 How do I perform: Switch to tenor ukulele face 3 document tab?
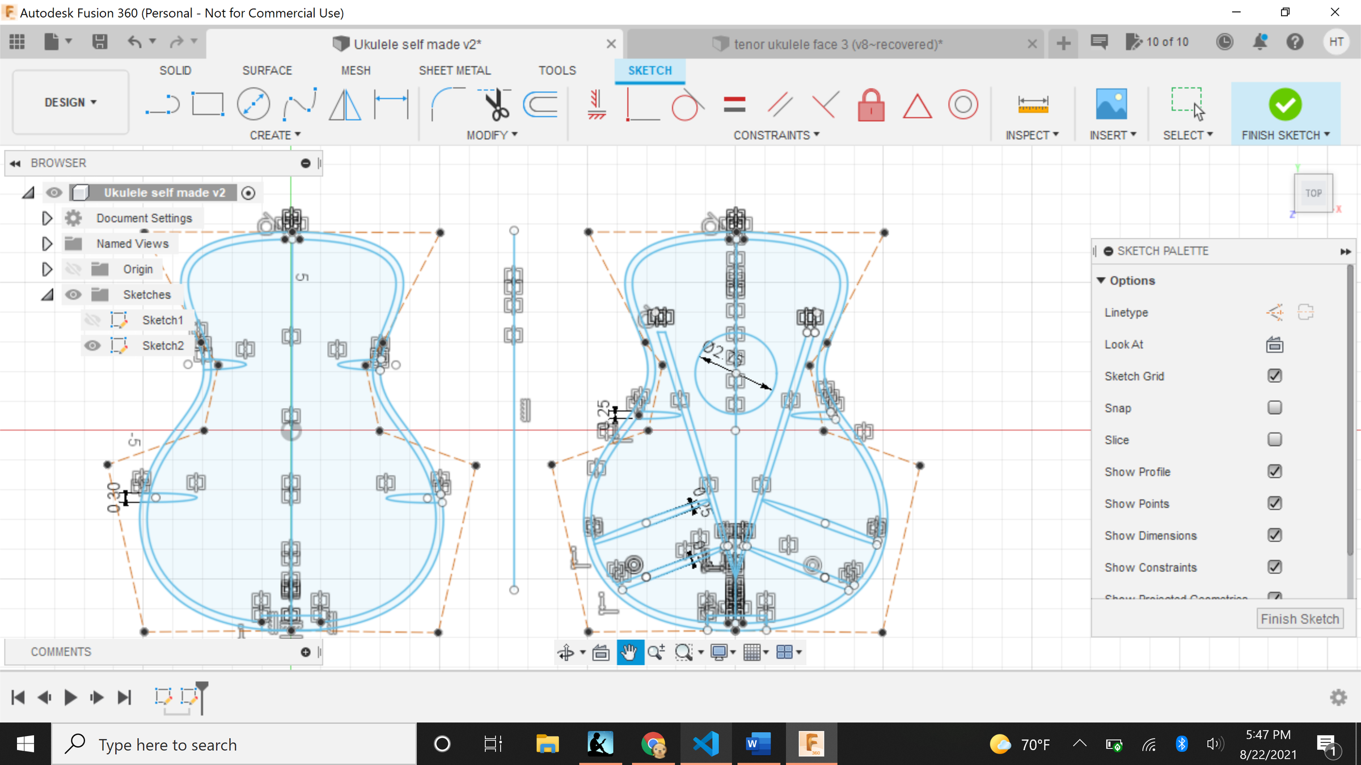coord(836,44)
